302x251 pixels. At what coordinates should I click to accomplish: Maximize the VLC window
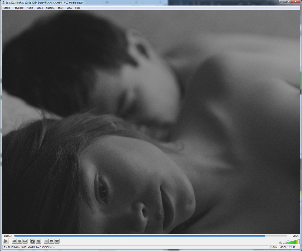click(x=288, y=2)
